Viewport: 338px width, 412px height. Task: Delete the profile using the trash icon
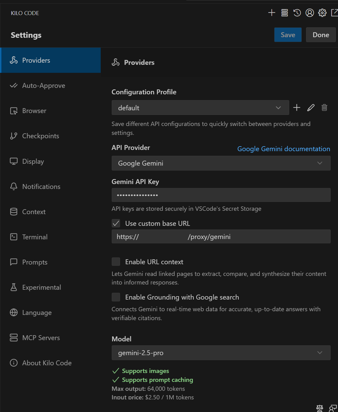[x=324, y=108]
